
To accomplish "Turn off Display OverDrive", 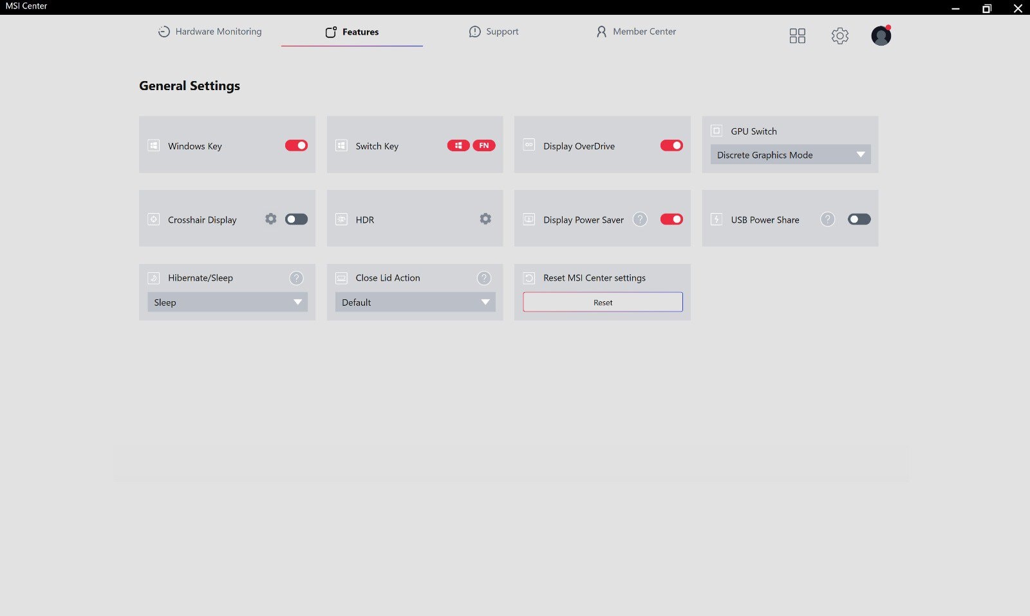I will tap(671, 145).
